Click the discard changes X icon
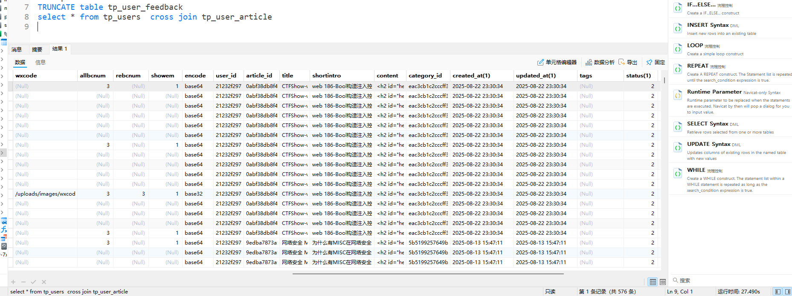 click(x=44, y=282)
